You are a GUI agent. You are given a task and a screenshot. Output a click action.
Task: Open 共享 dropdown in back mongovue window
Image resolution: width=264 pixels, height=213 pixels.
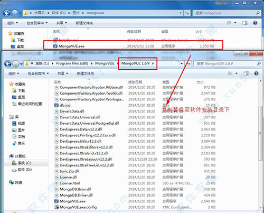pyautogui.click(x=61, y=23)
